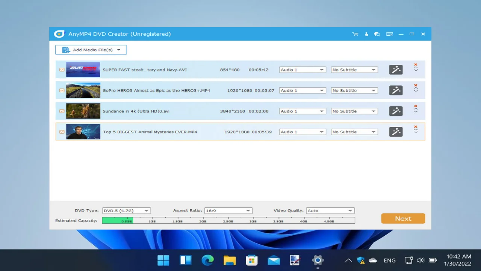Image resolution: width=481 pixels, height=271 pixels.
Task: Open Microsoft Store from taskbar
Action: pos(251,260)
